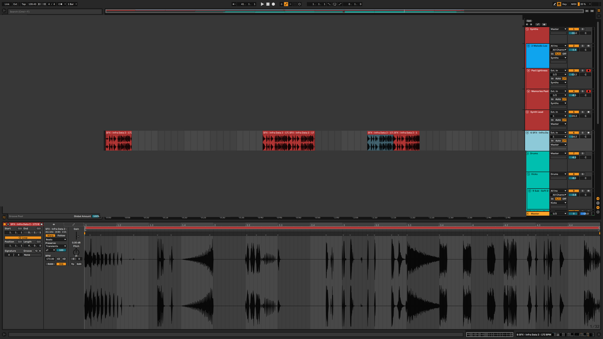The image size is (603, 339).
Task: Disable the clip Loop toggle
Action: (x=23, y=238)
